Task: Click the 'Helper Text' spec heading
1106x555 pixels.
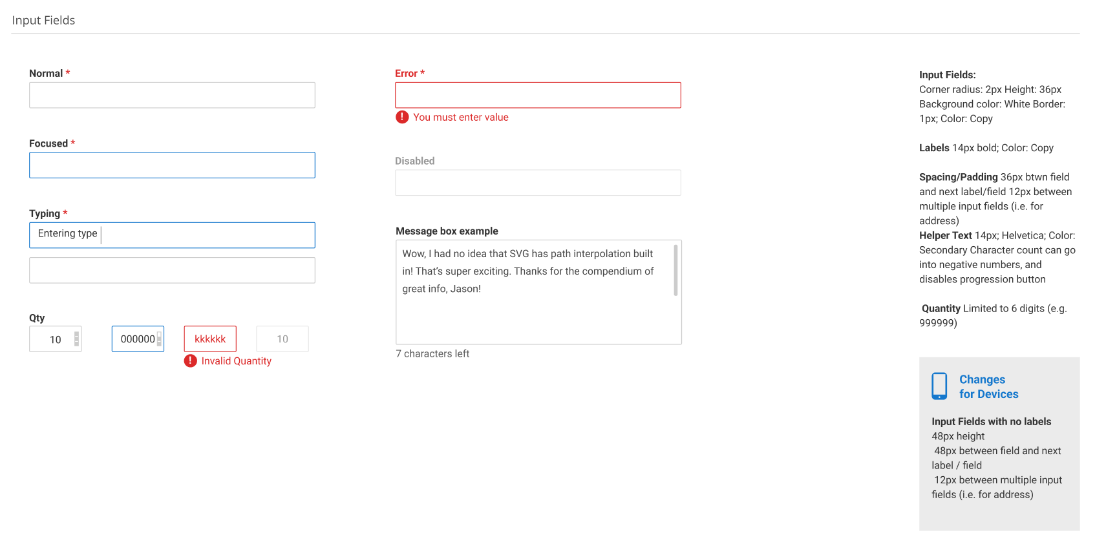Action: tap(946, 236)
